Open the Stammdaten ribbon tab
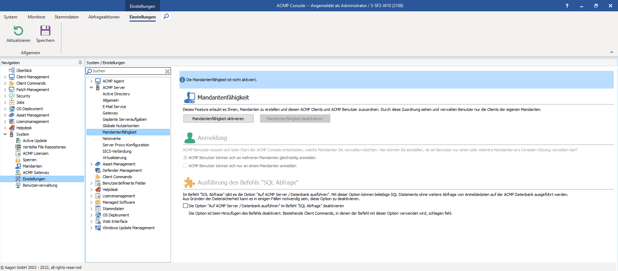This screenshot has width=618, height=271. [67, 17]
